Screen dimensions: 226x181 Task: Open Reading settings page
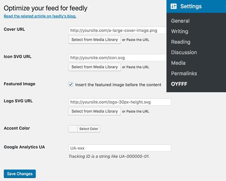[x=181, y=42]
